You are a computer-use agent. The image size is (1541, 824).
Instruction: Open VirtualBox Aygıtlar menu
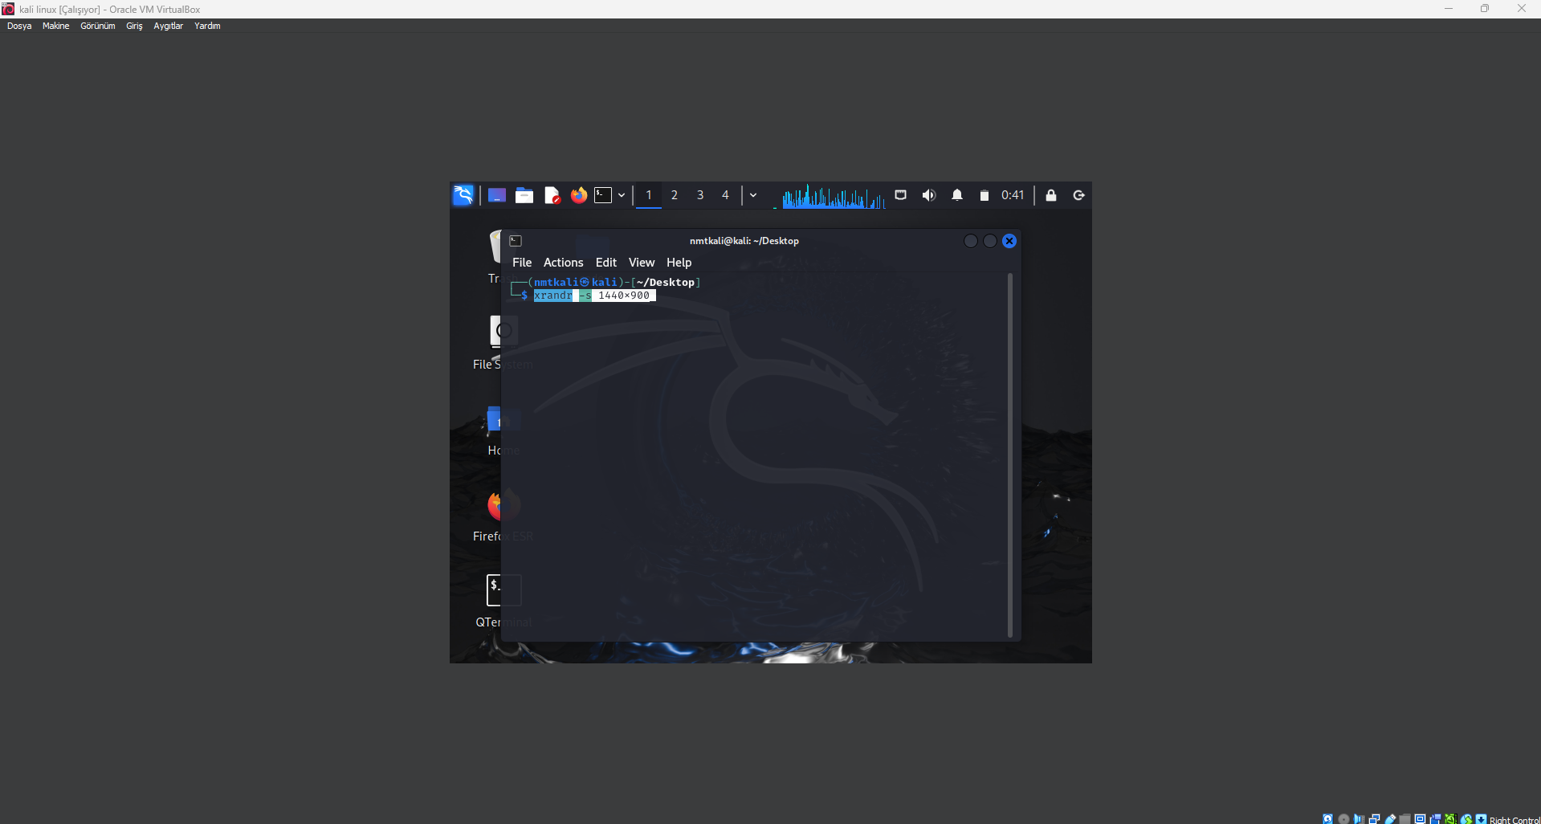pyautogui.click(x=168, y=26)
